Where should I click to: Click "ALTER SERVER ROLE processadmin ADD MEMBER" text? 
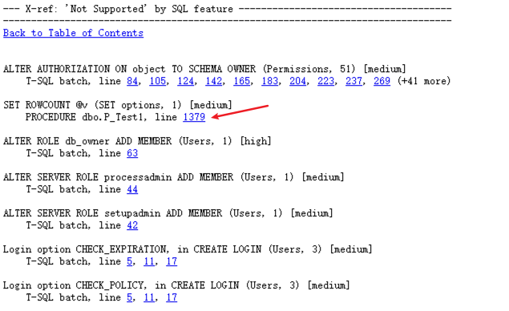tap(118, 177)
